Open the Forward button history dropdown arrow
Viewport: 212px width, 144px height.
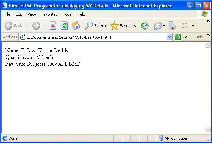44,25
